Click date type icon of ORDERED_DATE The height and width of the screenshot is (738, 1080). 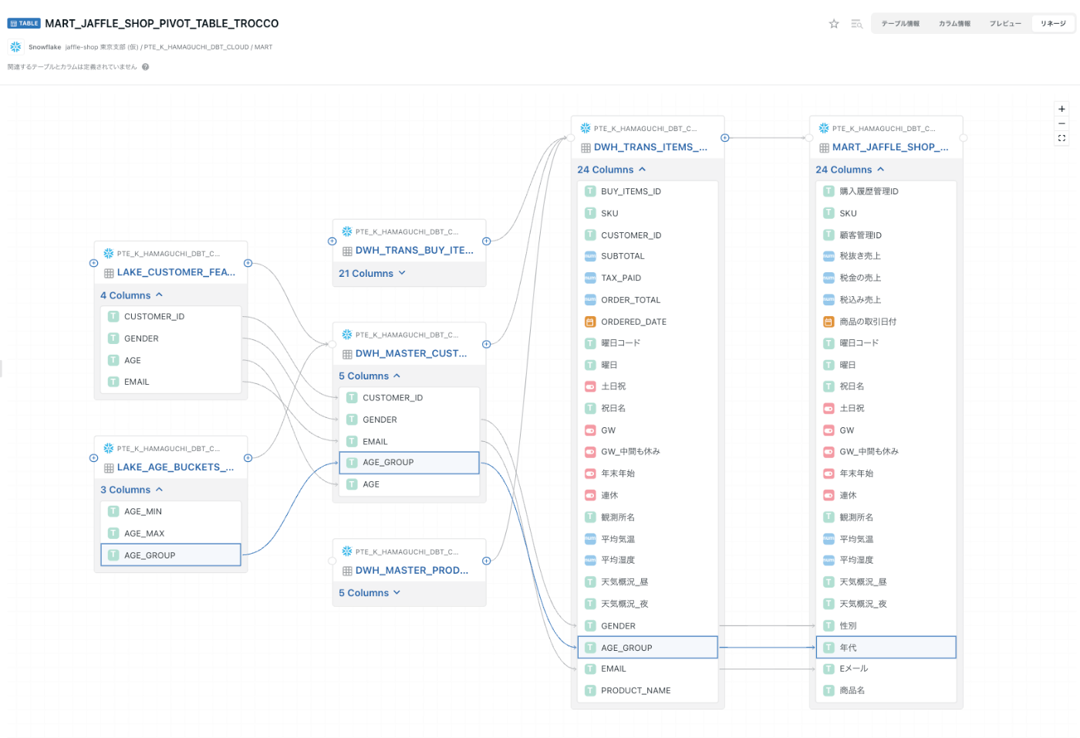[590, 322]
